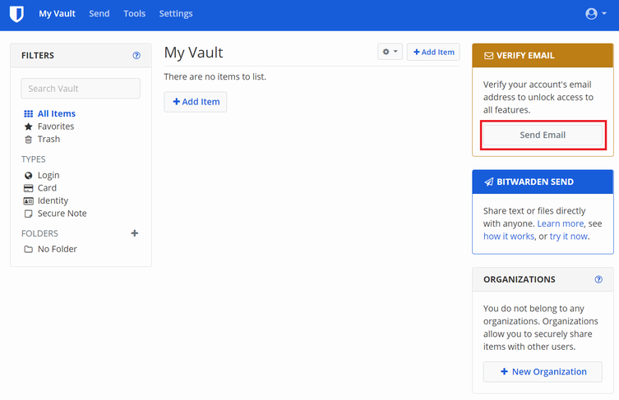619x400 pixels.
Task: Click the Bitwarden Send paper plane icon
Action: coord(489,182)
